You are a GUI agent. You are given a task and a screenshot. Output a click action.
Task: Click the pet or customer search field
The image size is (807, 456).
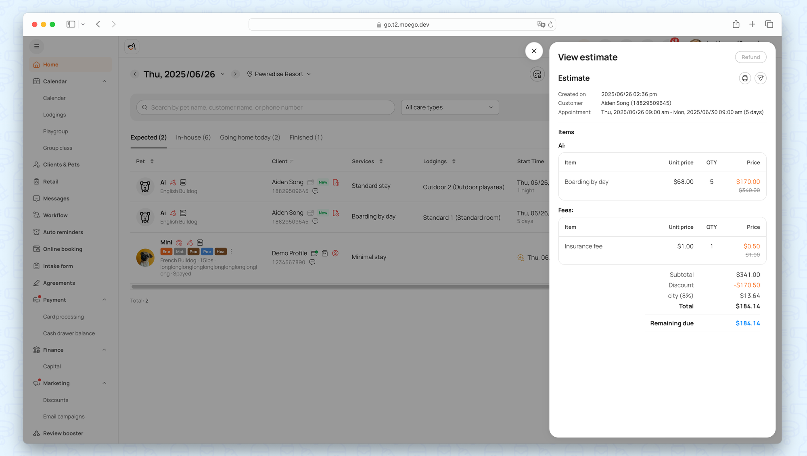coord(266,107)
